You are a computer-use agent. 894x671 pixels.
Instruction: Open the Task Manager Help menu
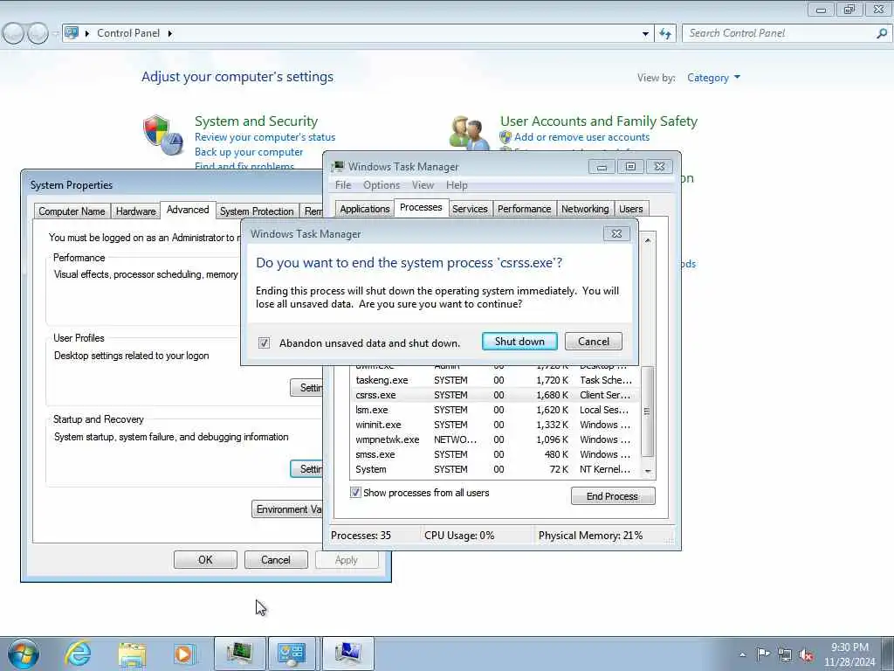[457, 185]
